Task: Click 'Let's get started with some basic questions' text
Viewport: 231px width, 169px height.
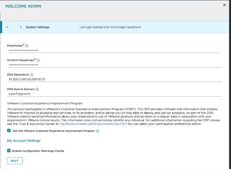Action: (x=110, y=27)
